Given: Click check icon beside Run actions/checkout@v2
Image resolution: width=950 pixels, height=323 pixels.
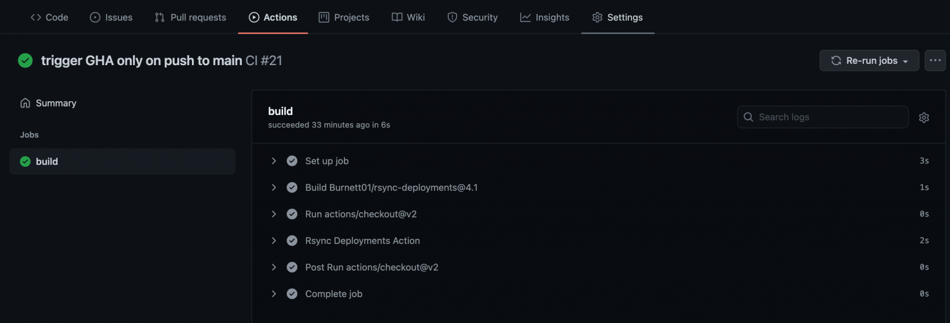Looking at the screenshot, I should [292, 214].
